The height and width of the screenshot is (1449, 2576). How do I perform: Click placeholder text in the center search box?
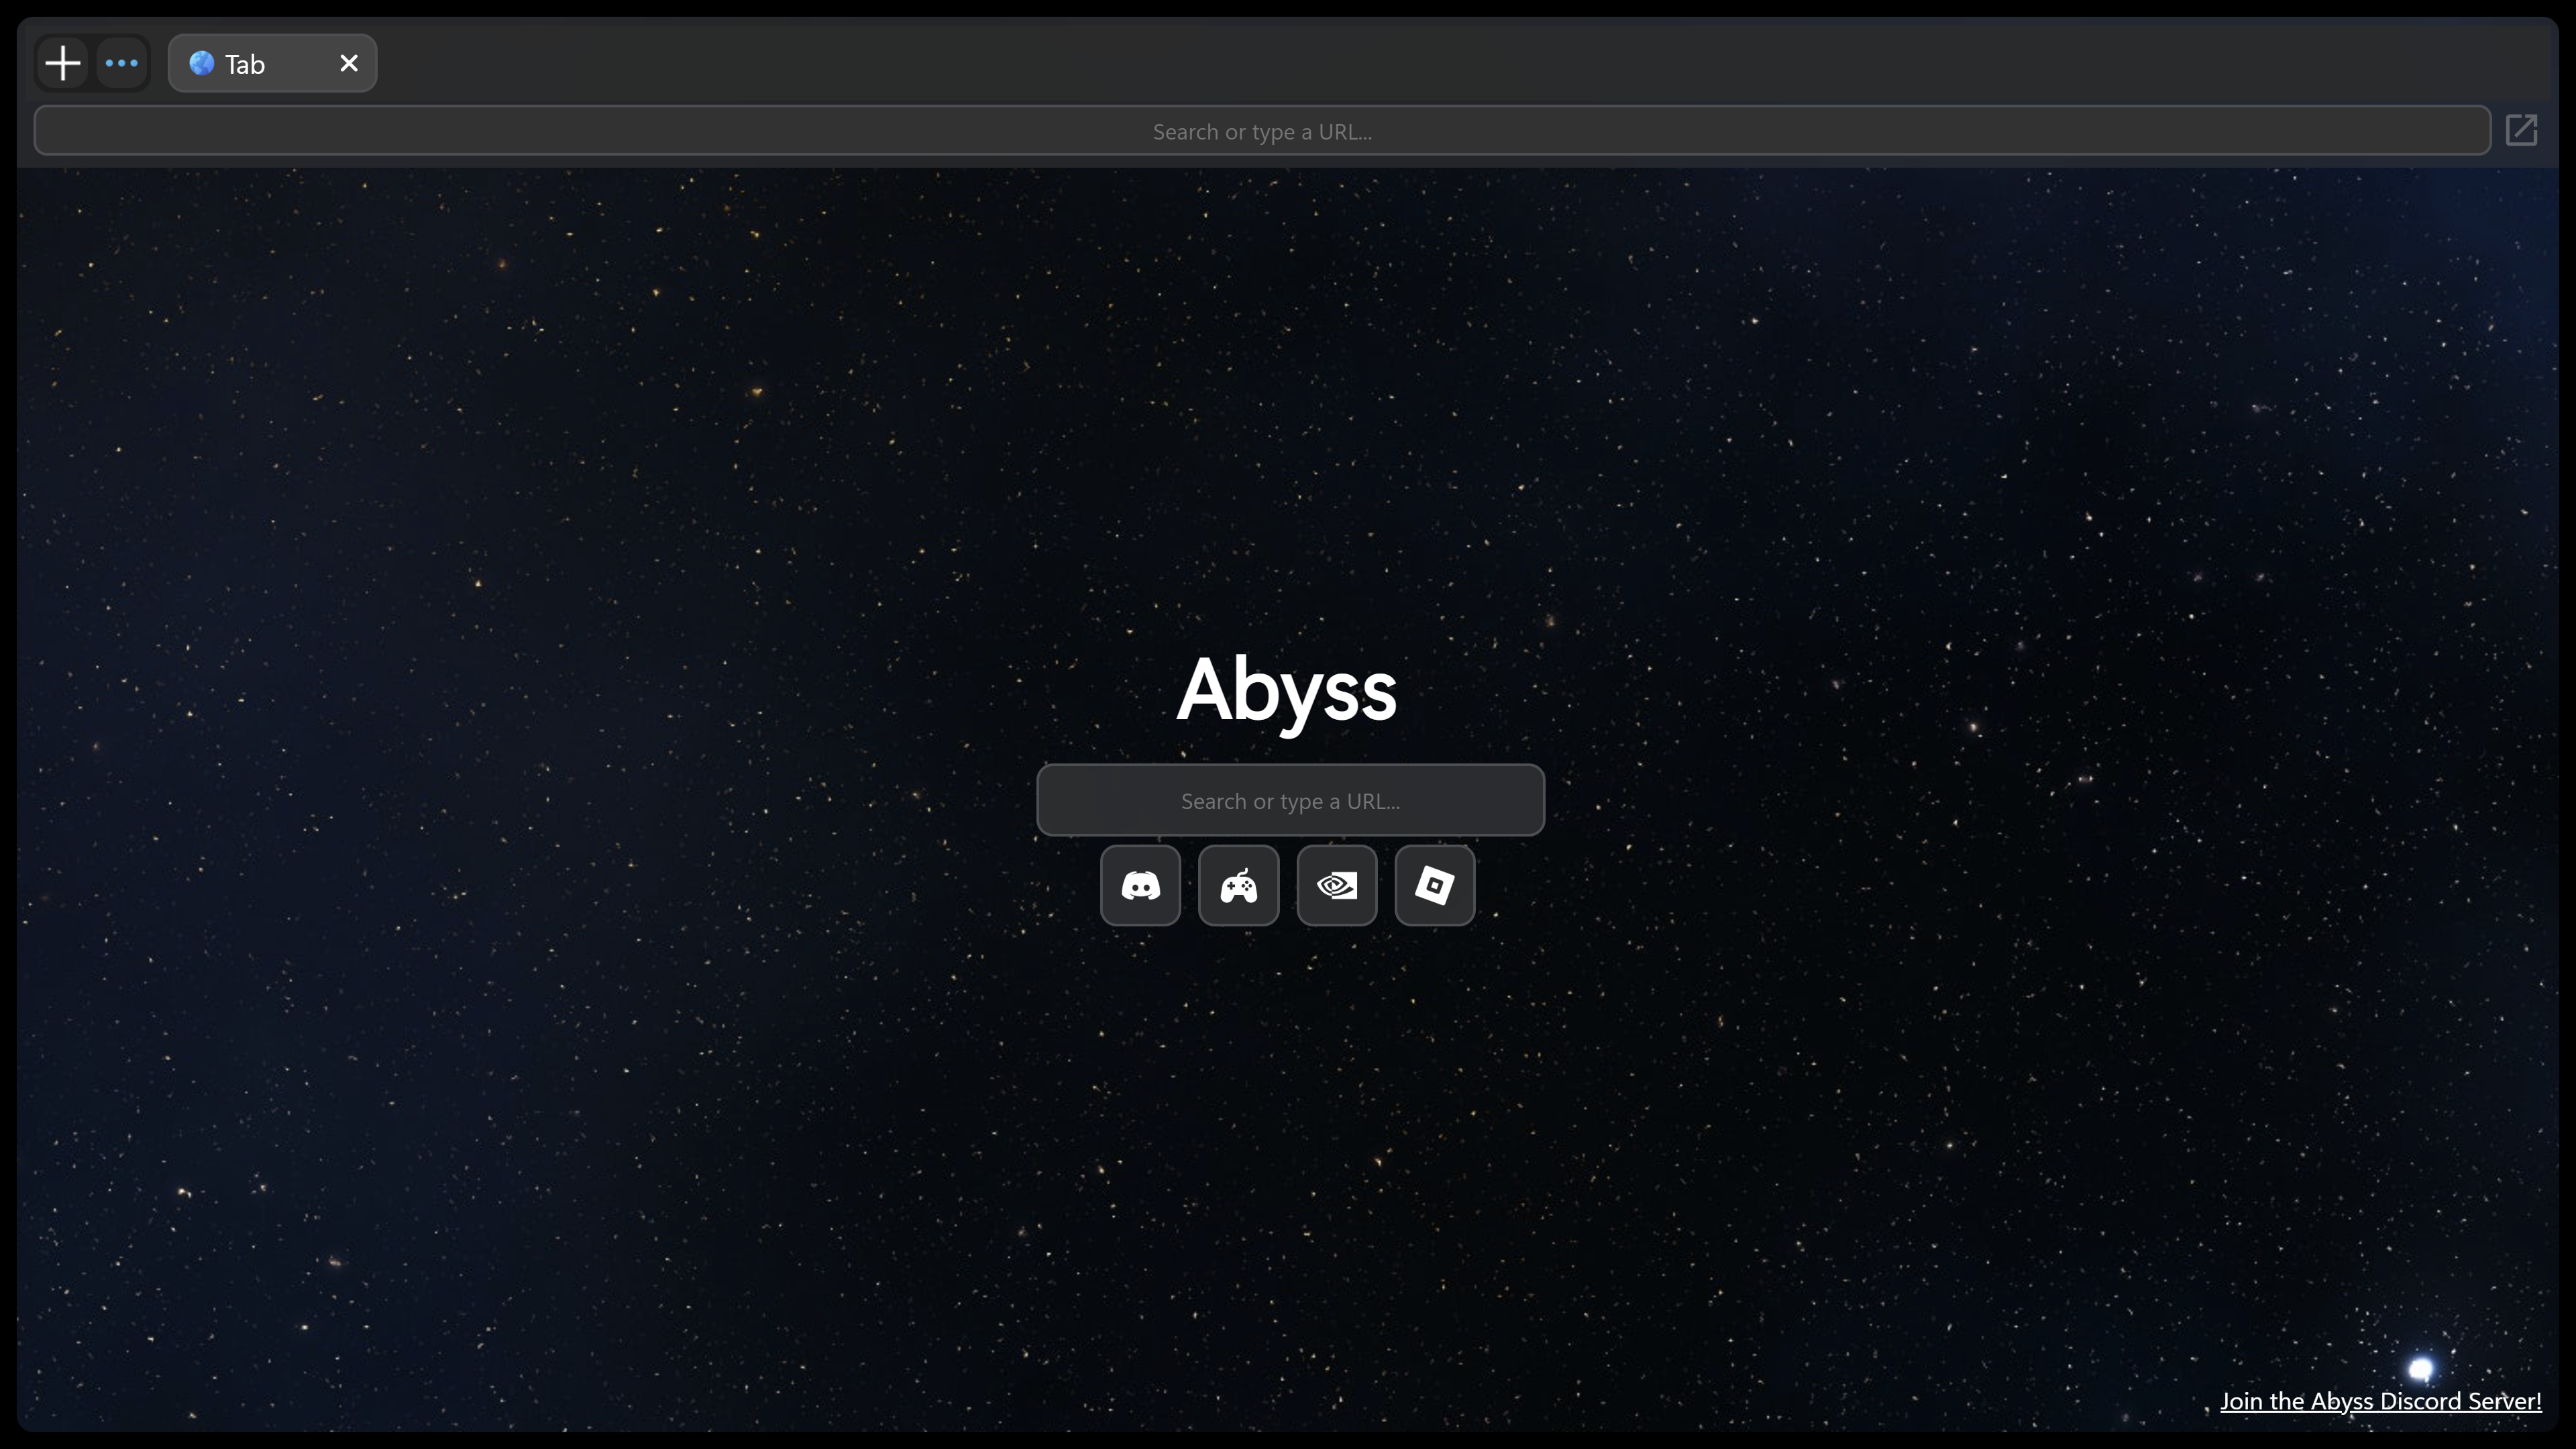1290,801
